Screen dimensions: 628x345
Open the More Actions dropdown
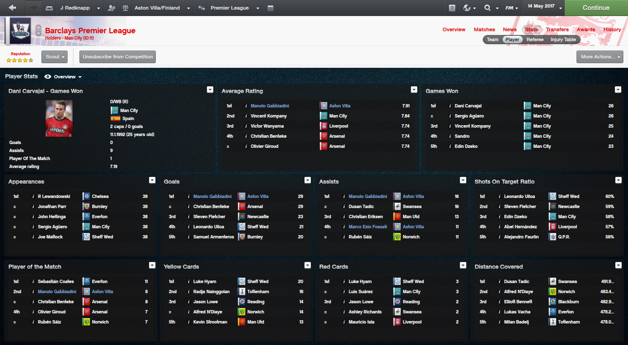(x=600, y=57)
